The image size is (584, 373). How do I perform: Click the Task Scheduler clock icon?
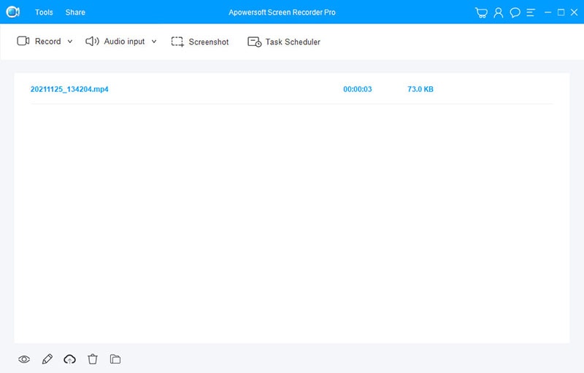[254, 42]
